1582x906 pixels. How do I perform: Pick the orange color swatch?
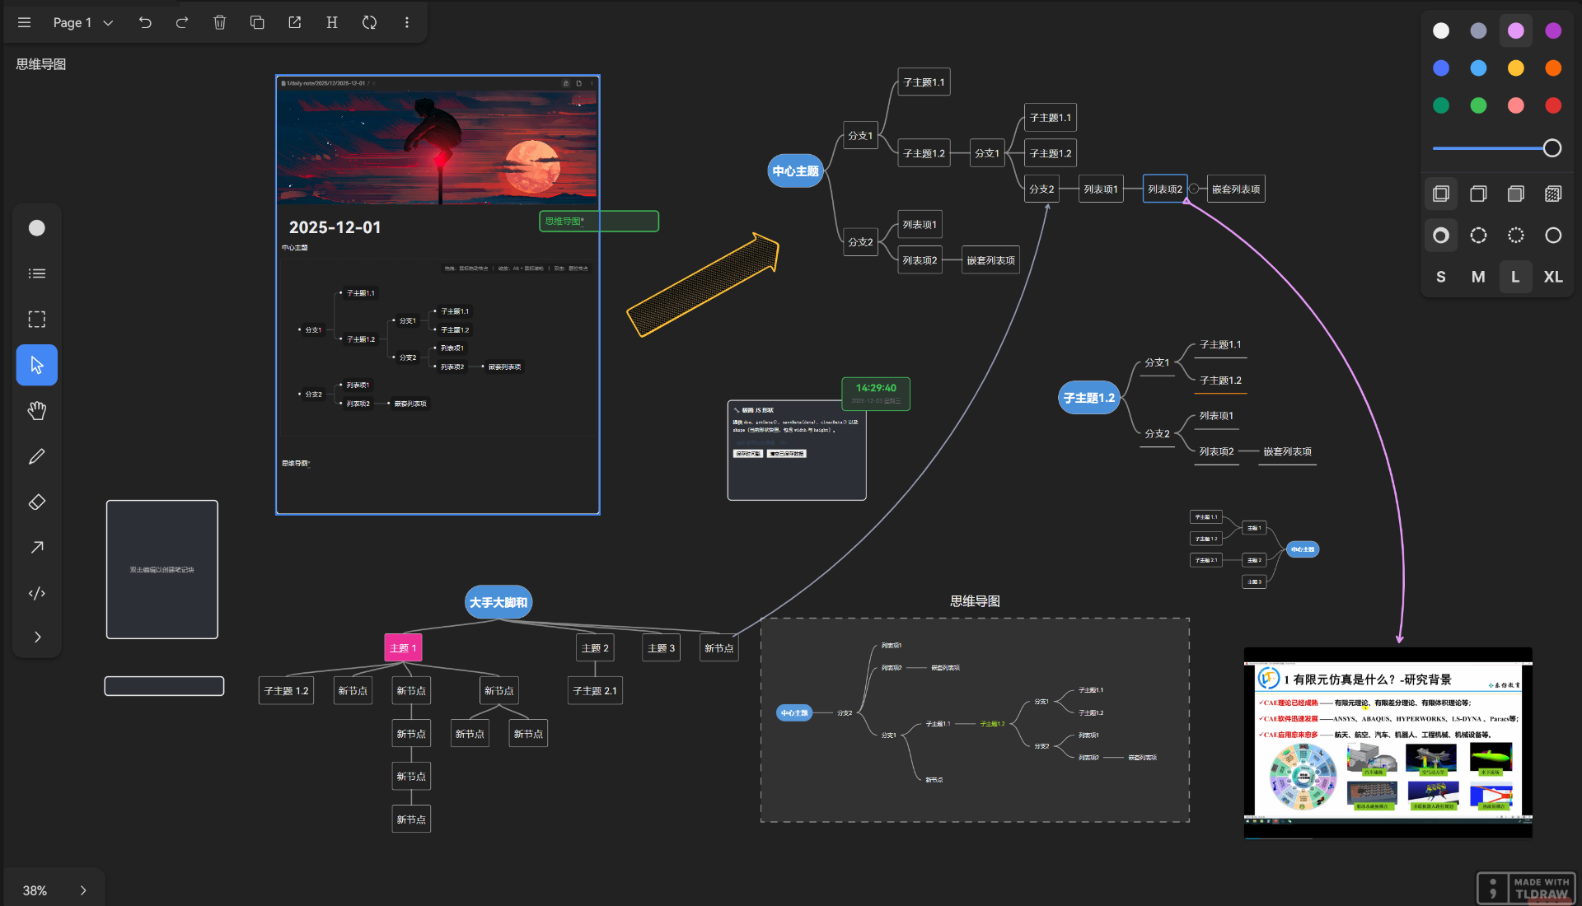1552,68
